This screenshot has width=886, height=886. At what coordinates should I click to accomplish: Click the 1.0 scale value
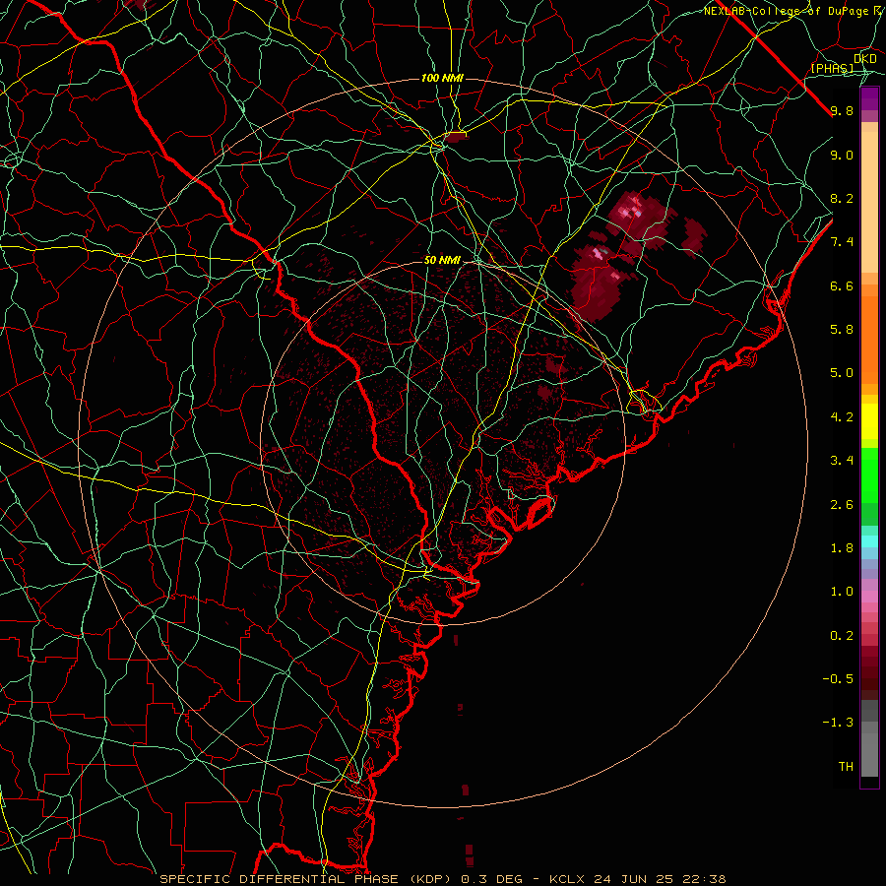click(842, 592)
